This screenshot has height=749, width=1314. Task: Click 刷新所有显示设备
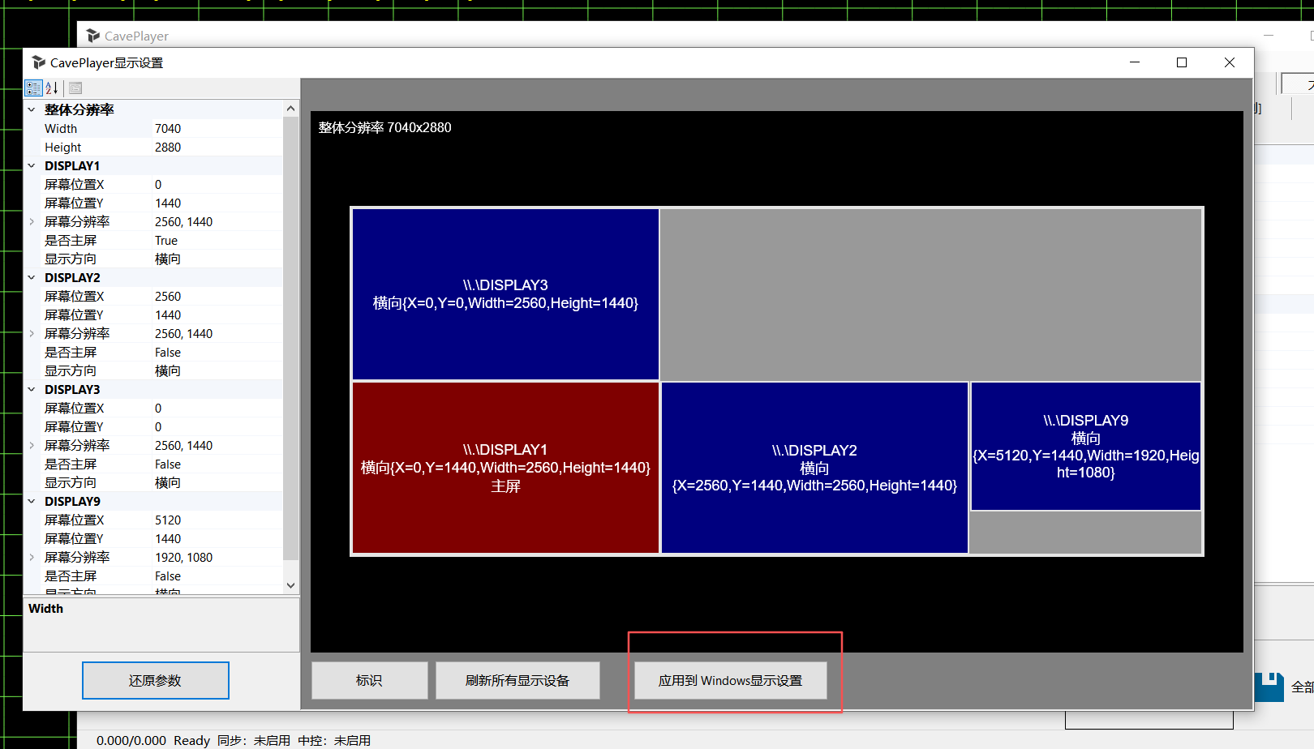coord(517,680)
